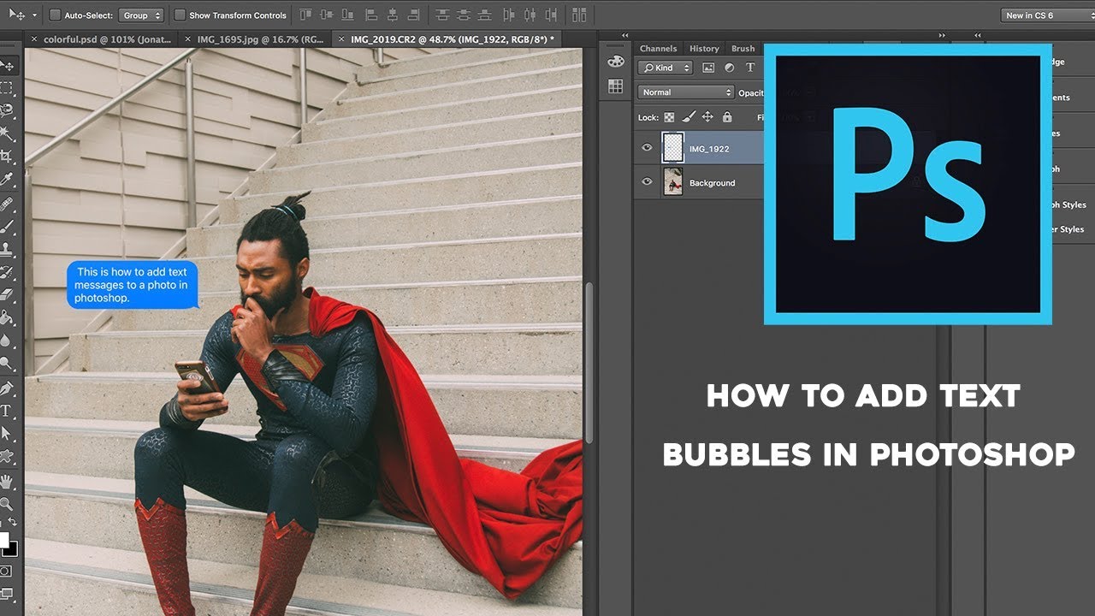Select the Crop tool
The height and width of the screenshot is (616, 1095).
[8, 157]
